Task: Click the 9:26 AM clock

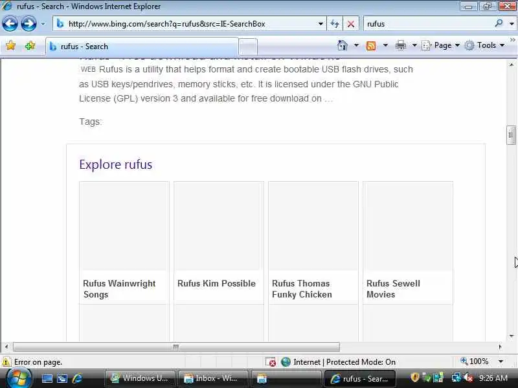Action: click(x=493, y=378)
